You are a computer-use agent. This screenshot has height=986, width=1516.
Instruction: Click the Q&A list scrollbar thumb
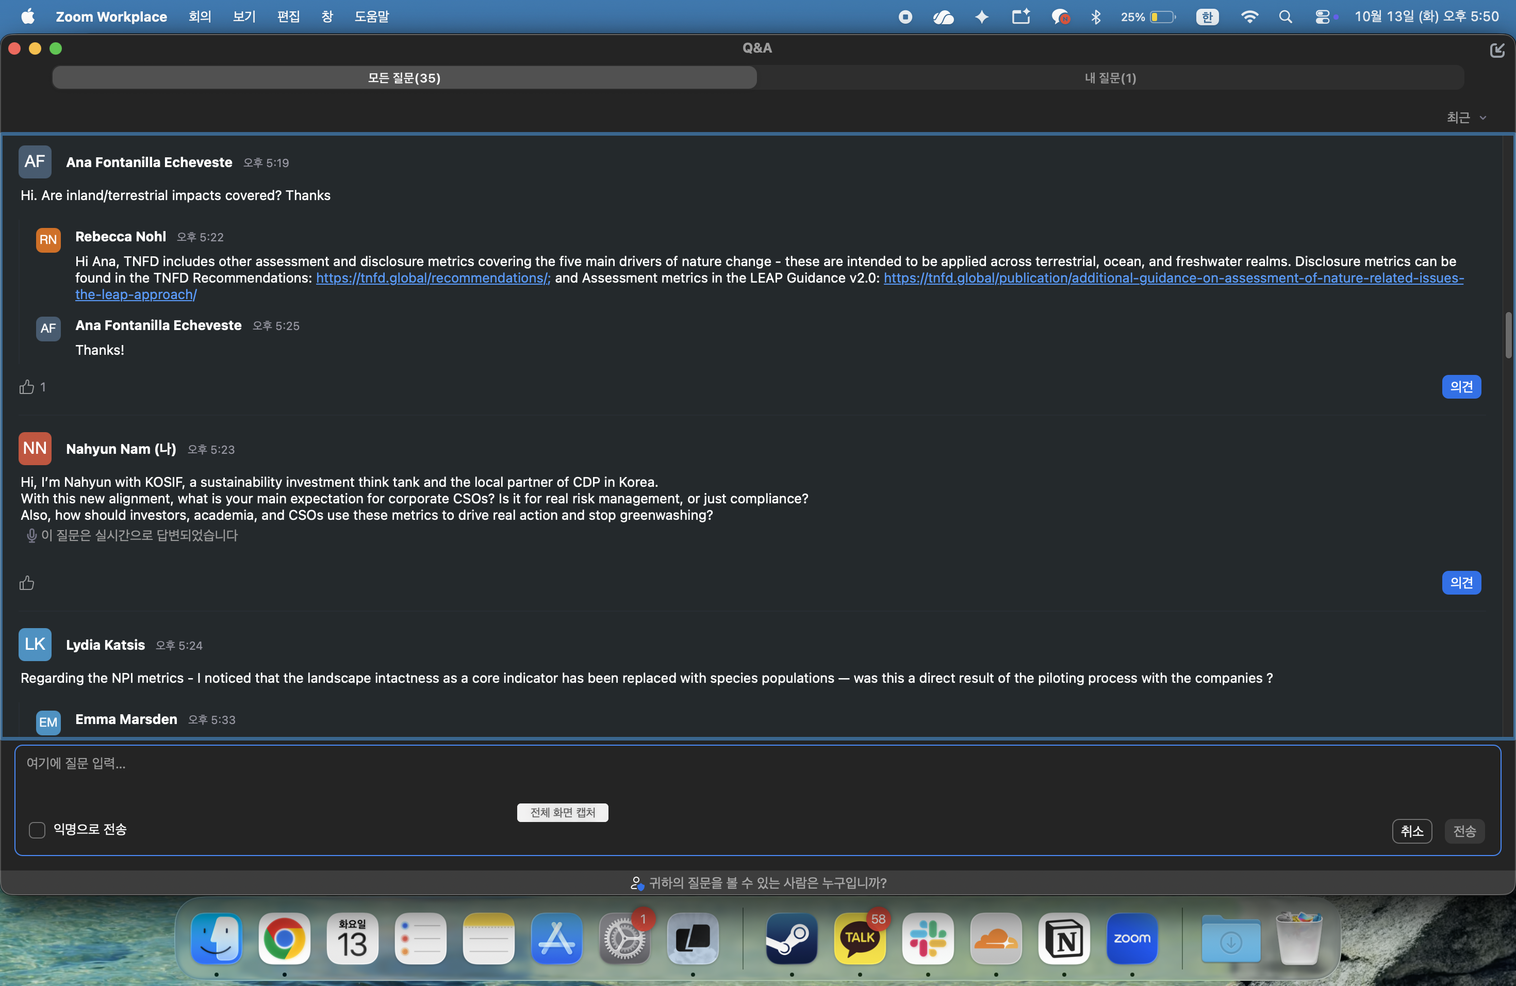[x=1508, y=335]
